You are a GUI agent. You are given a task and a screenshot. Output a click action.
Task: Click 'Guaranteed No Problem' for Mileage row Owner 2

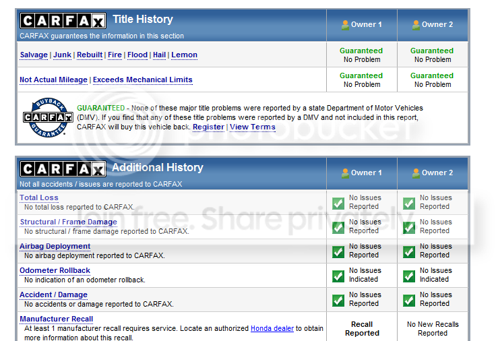coord(432,80)
